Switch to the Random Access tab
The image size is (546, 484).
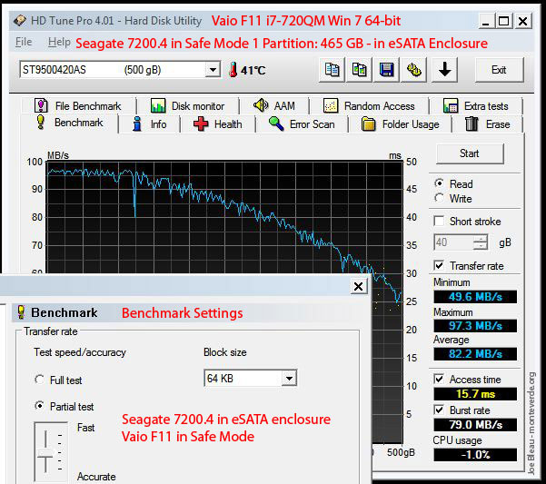point(370,105)
